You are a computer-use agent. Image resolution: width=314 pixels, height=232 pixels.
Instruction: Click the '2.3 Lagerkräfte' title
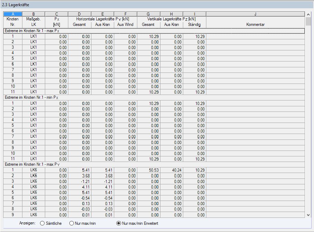[x=16, y=5]
